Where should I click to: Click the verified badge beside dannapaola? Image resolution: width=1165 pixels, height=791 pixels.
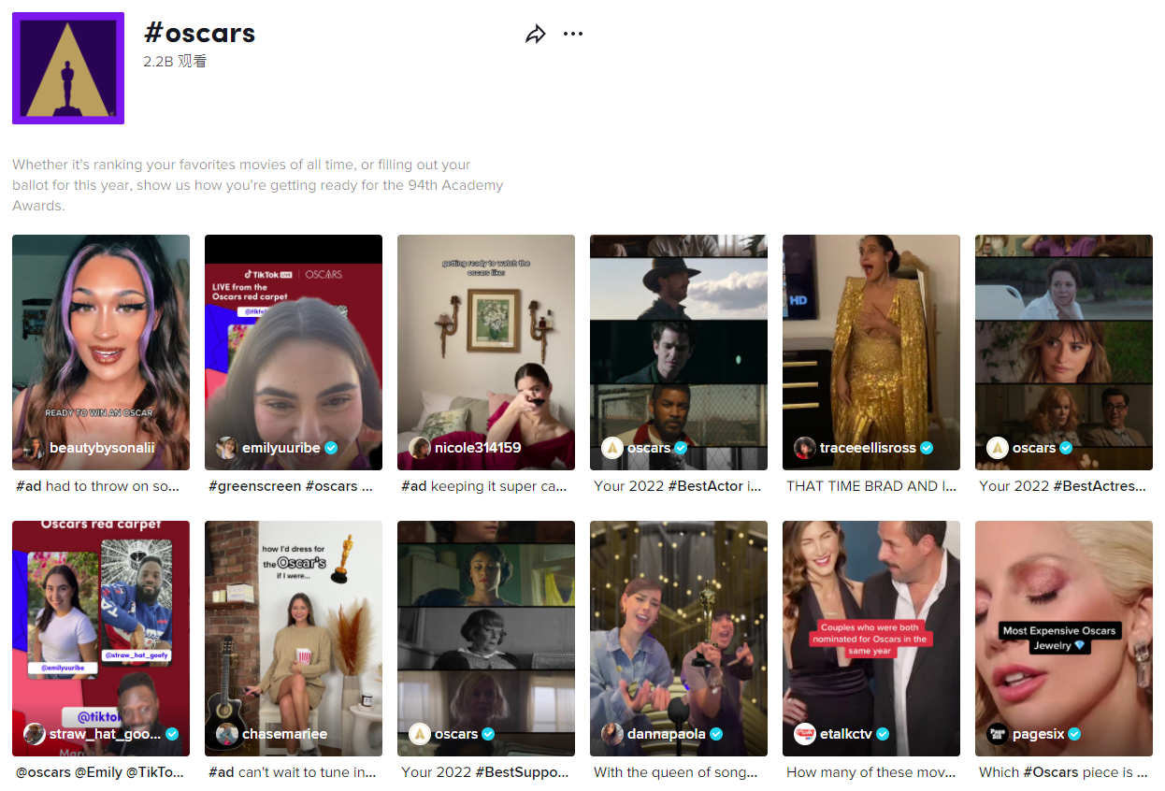coord(716,734)
